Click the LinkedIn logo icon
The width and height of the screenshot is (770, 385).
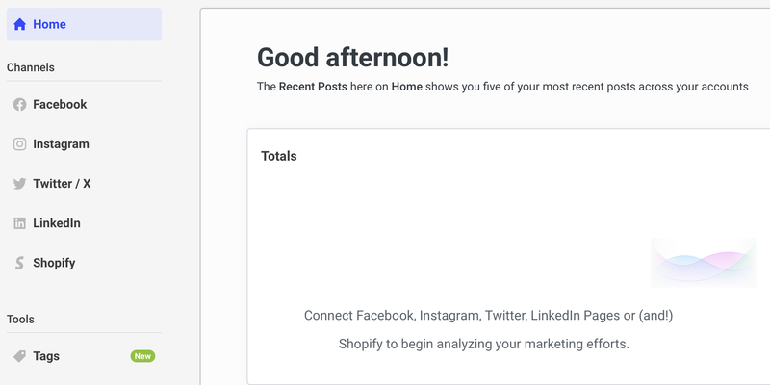coord(19,223)
